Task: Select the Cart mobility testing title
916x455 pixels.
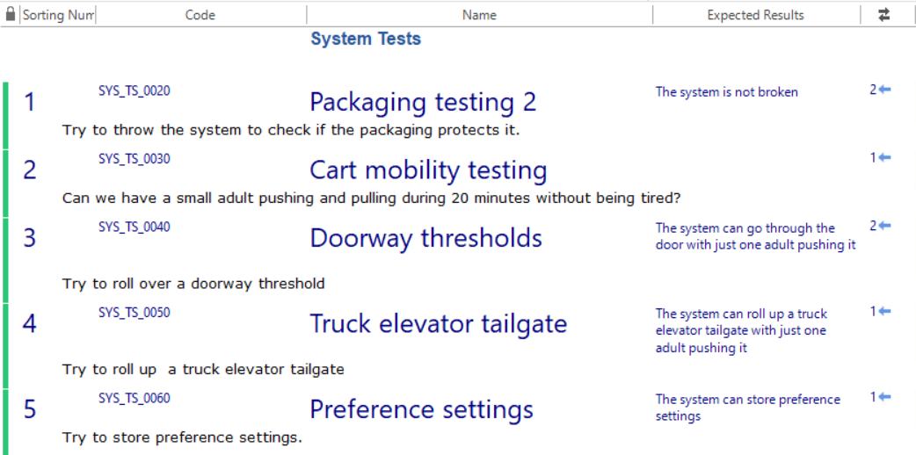Action: pyautogui.click(x=428, y=170)
